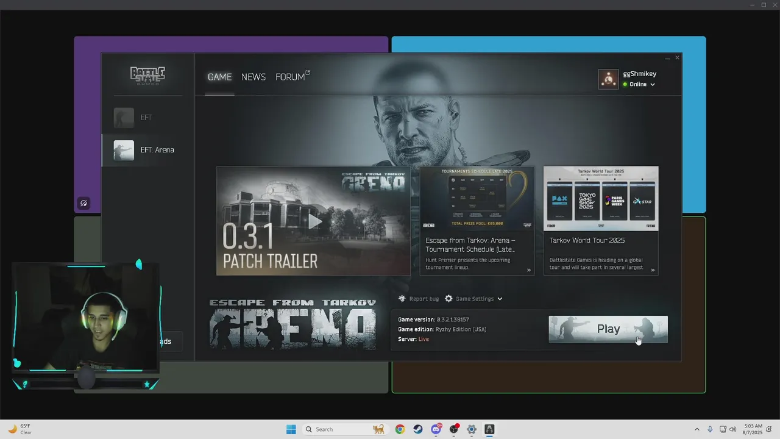Open OBS Studio from the taskbar
This screenshot has height=439, width=780.
click(453, 429)
